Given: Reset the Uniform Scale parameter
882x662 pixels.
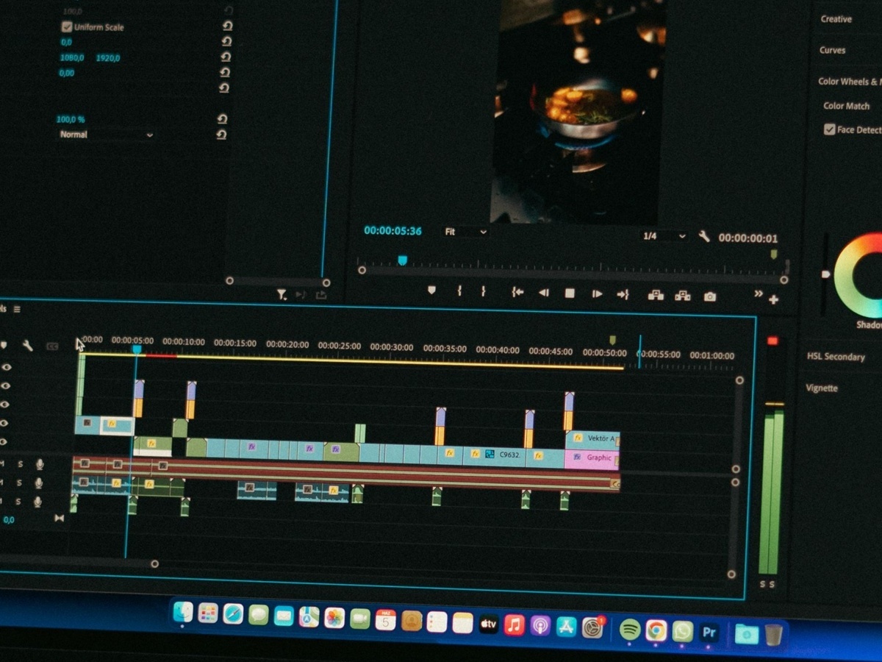Looking at the screenshot, I should pyautogui.click(x=226, y=26).
